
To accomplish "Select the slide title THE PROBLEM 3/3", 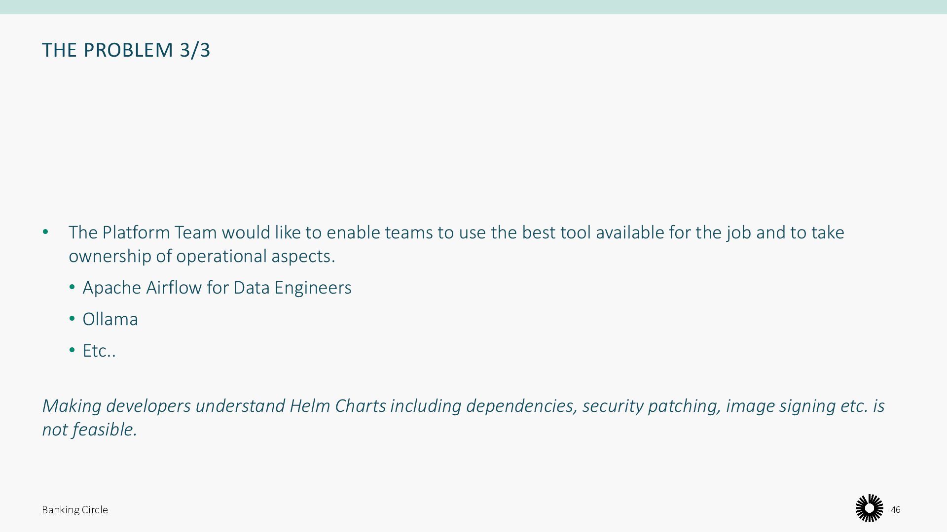I will pyautogui.click(x=126, y=50).
